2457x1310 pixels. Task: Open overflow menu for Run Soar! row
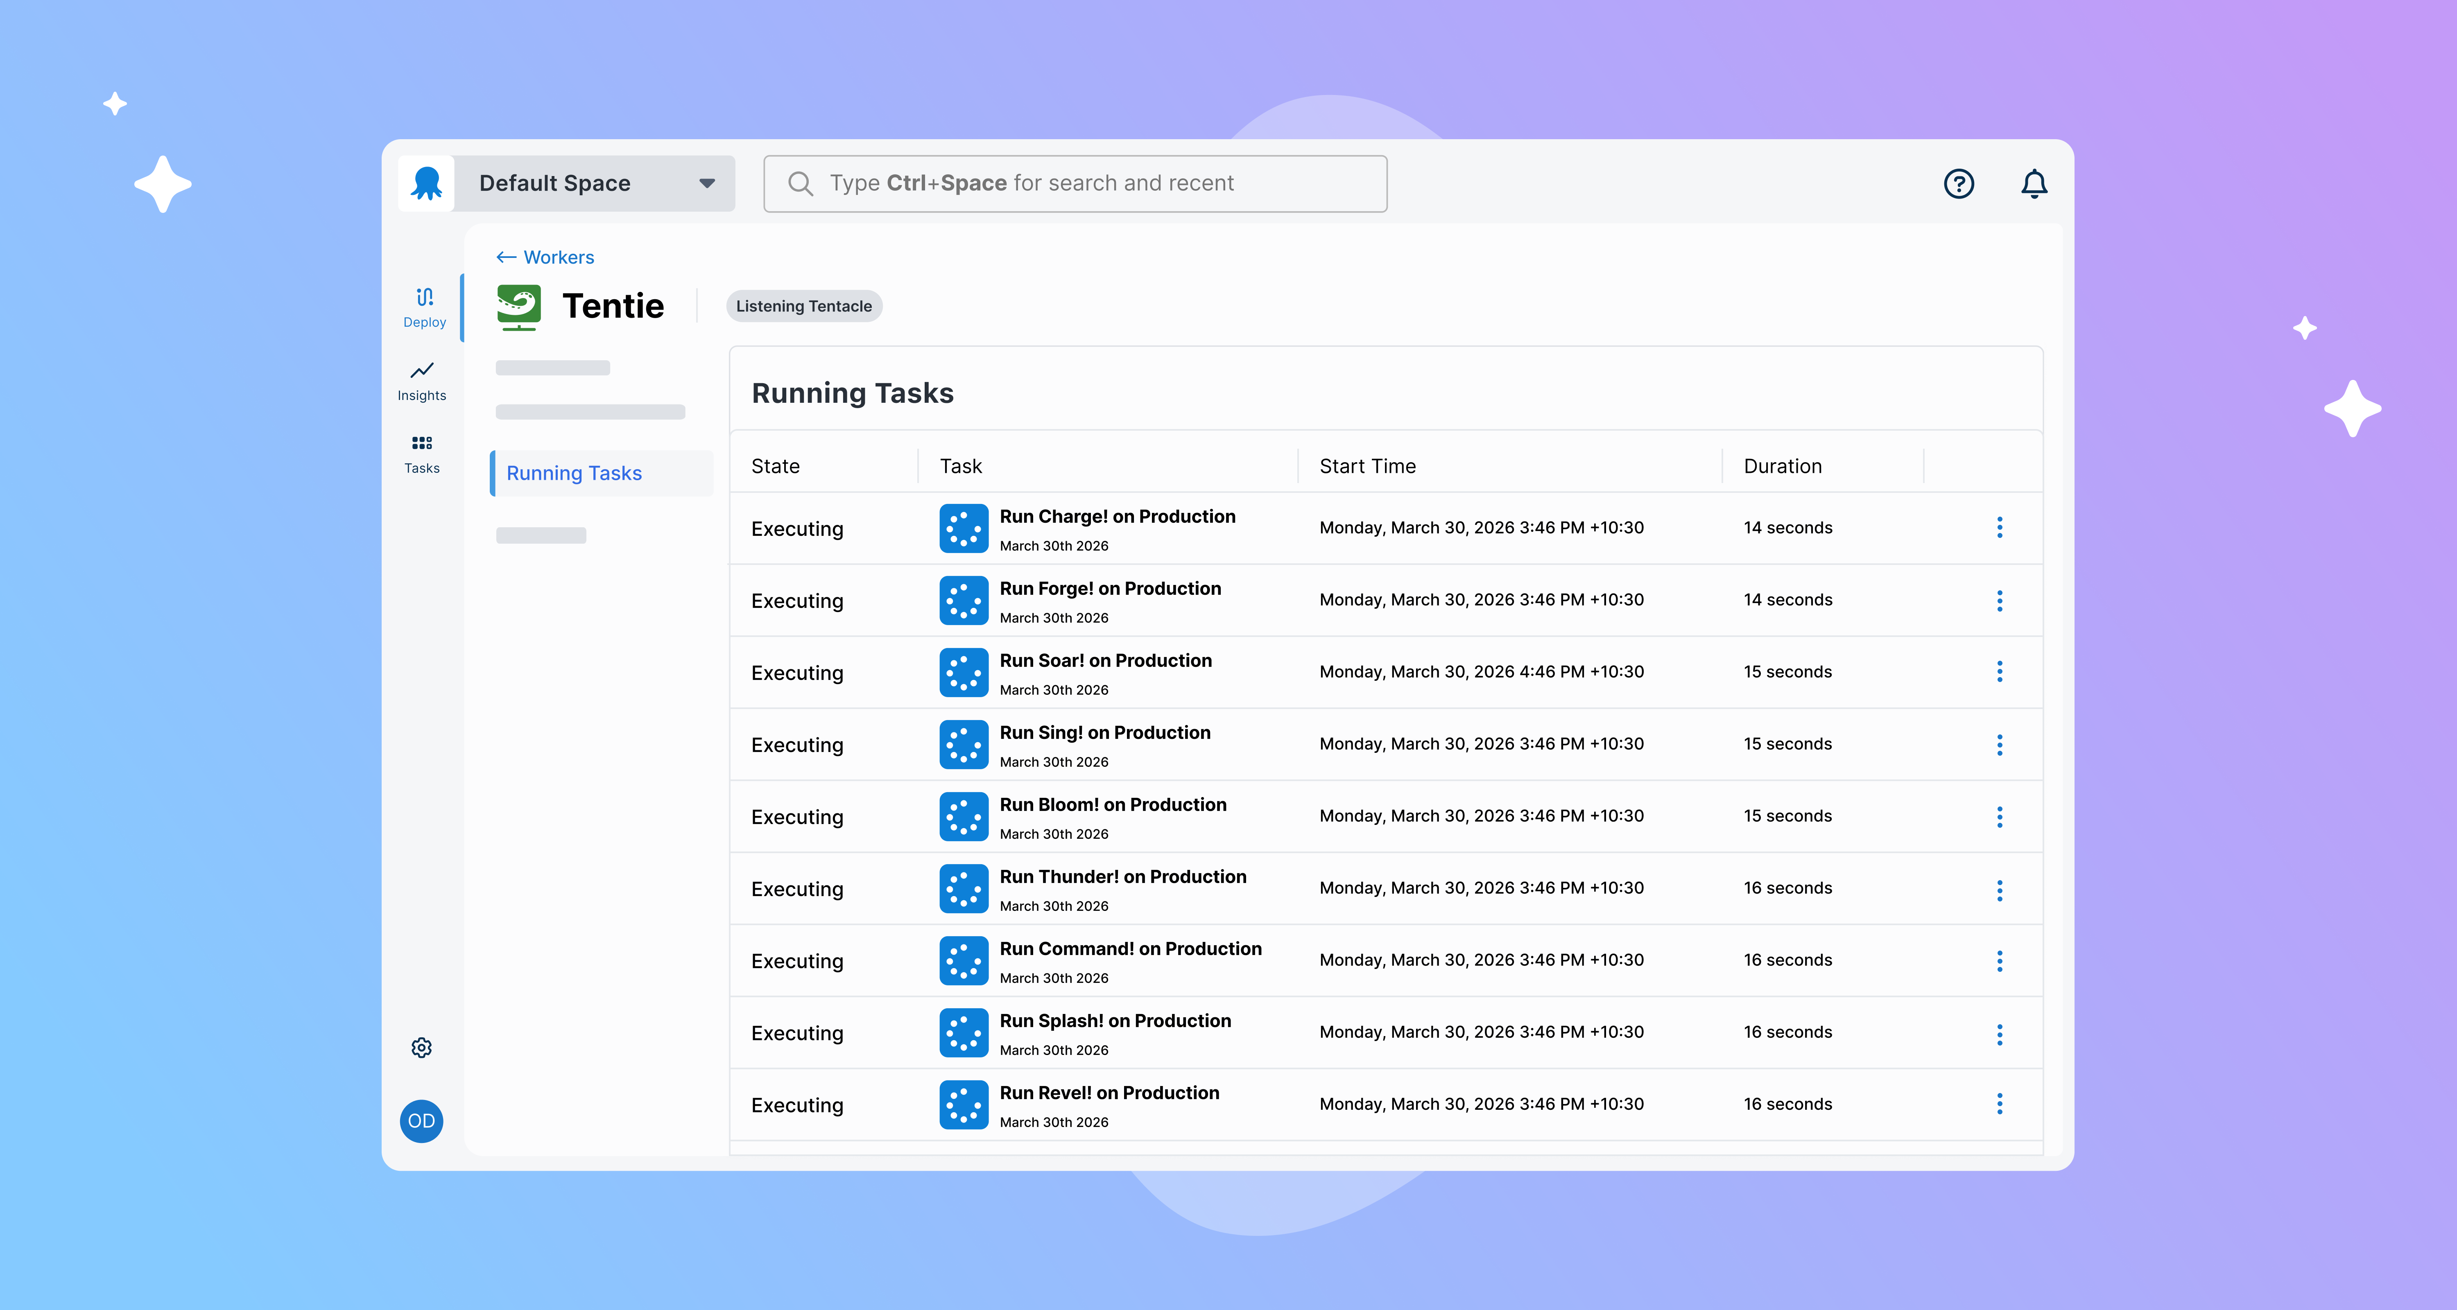coord(1999,671)
